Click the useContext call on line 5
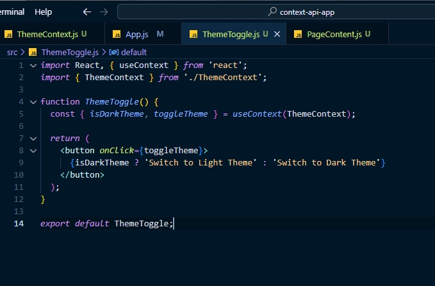Viewport: 435px width, 286px height. [257, 114]
